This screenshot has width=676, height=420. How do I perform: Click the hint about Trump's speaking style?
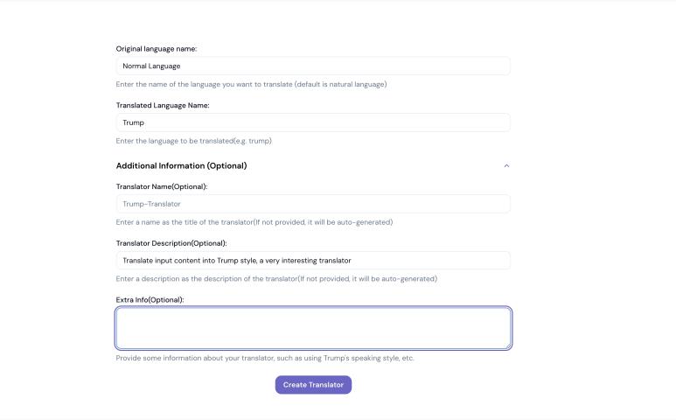point(264,358)
